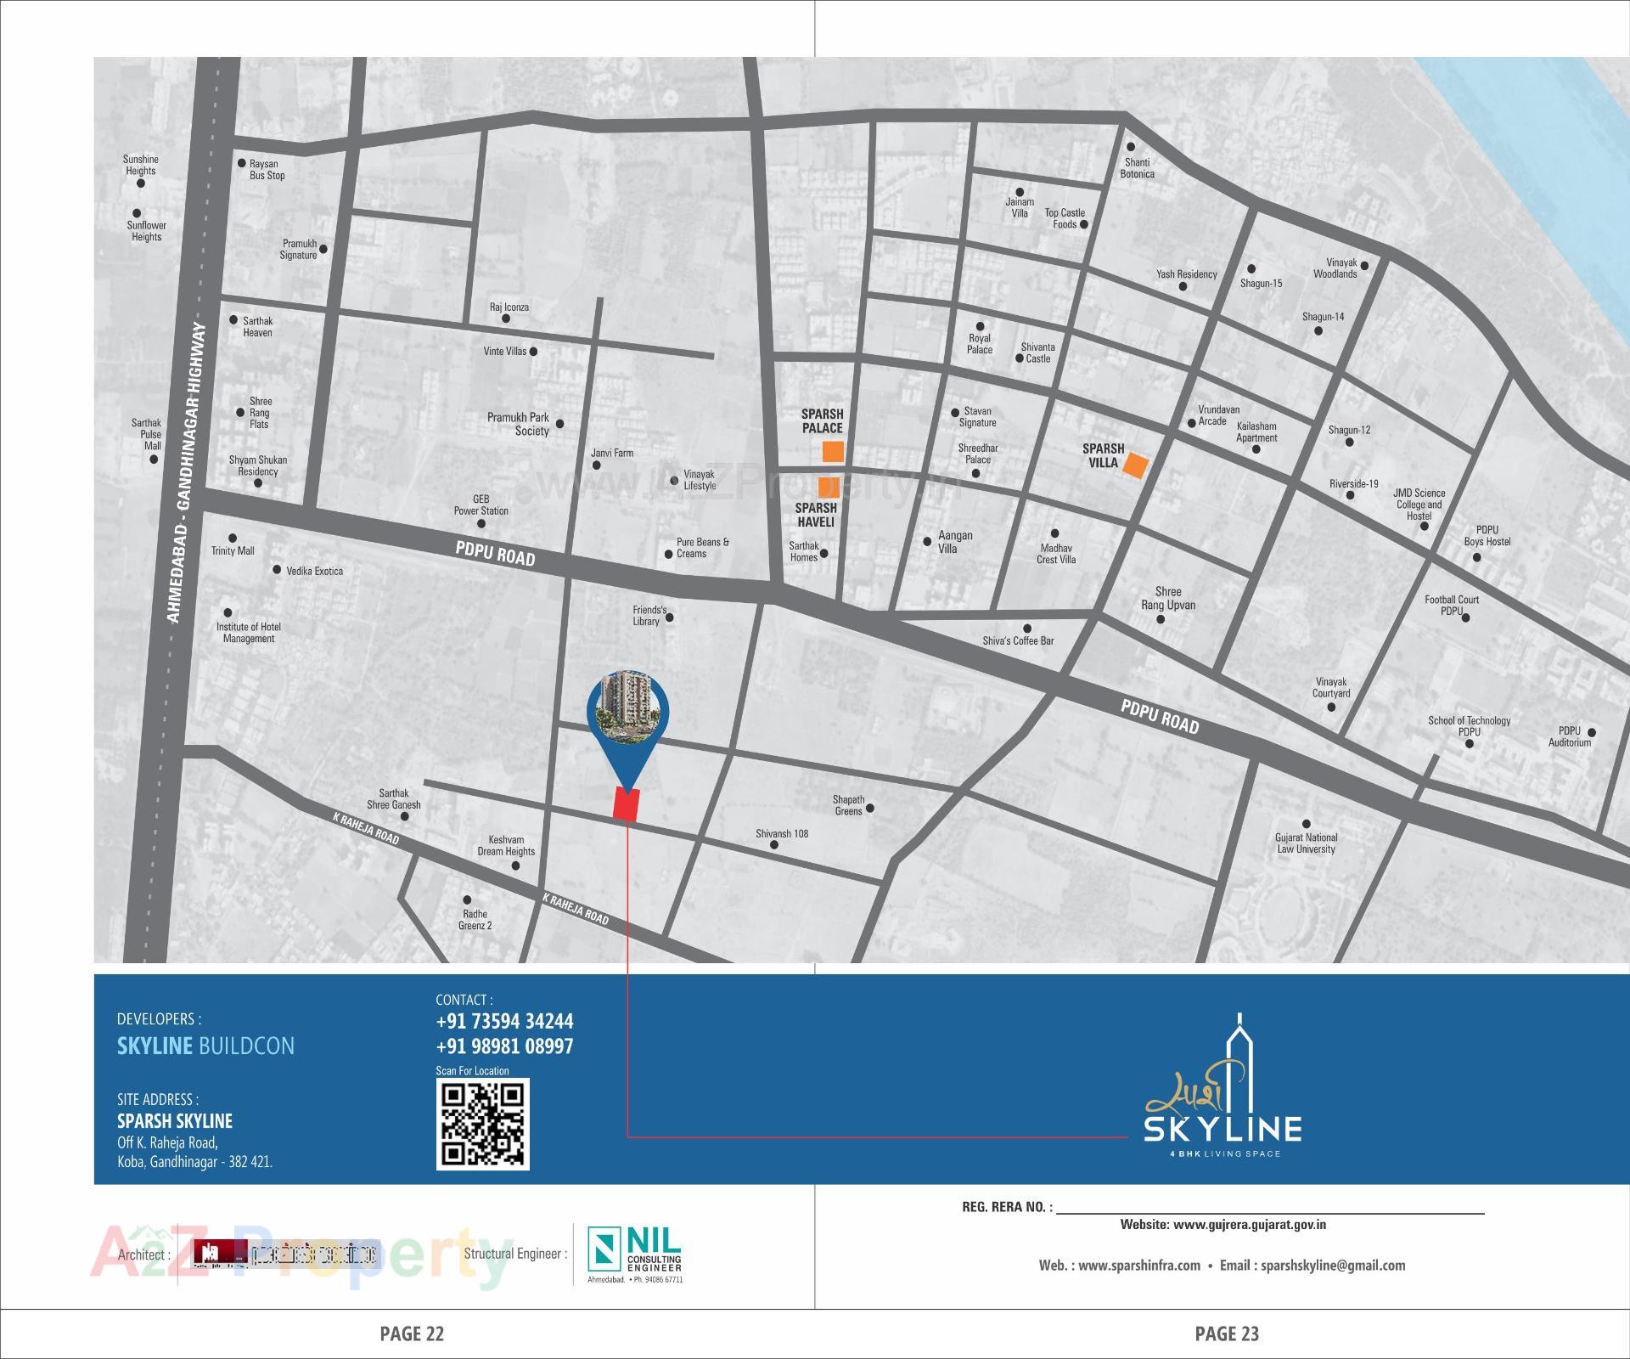1630x1359 pixels.
Task: Click the REG. RERA NO. blank field
Action: pyautogui.click(x=1269, y=1206)
